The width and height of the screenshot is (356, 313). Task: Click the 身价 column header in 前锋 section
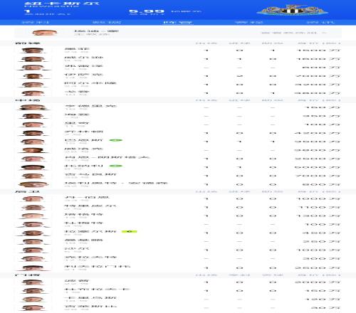point(319,43)
